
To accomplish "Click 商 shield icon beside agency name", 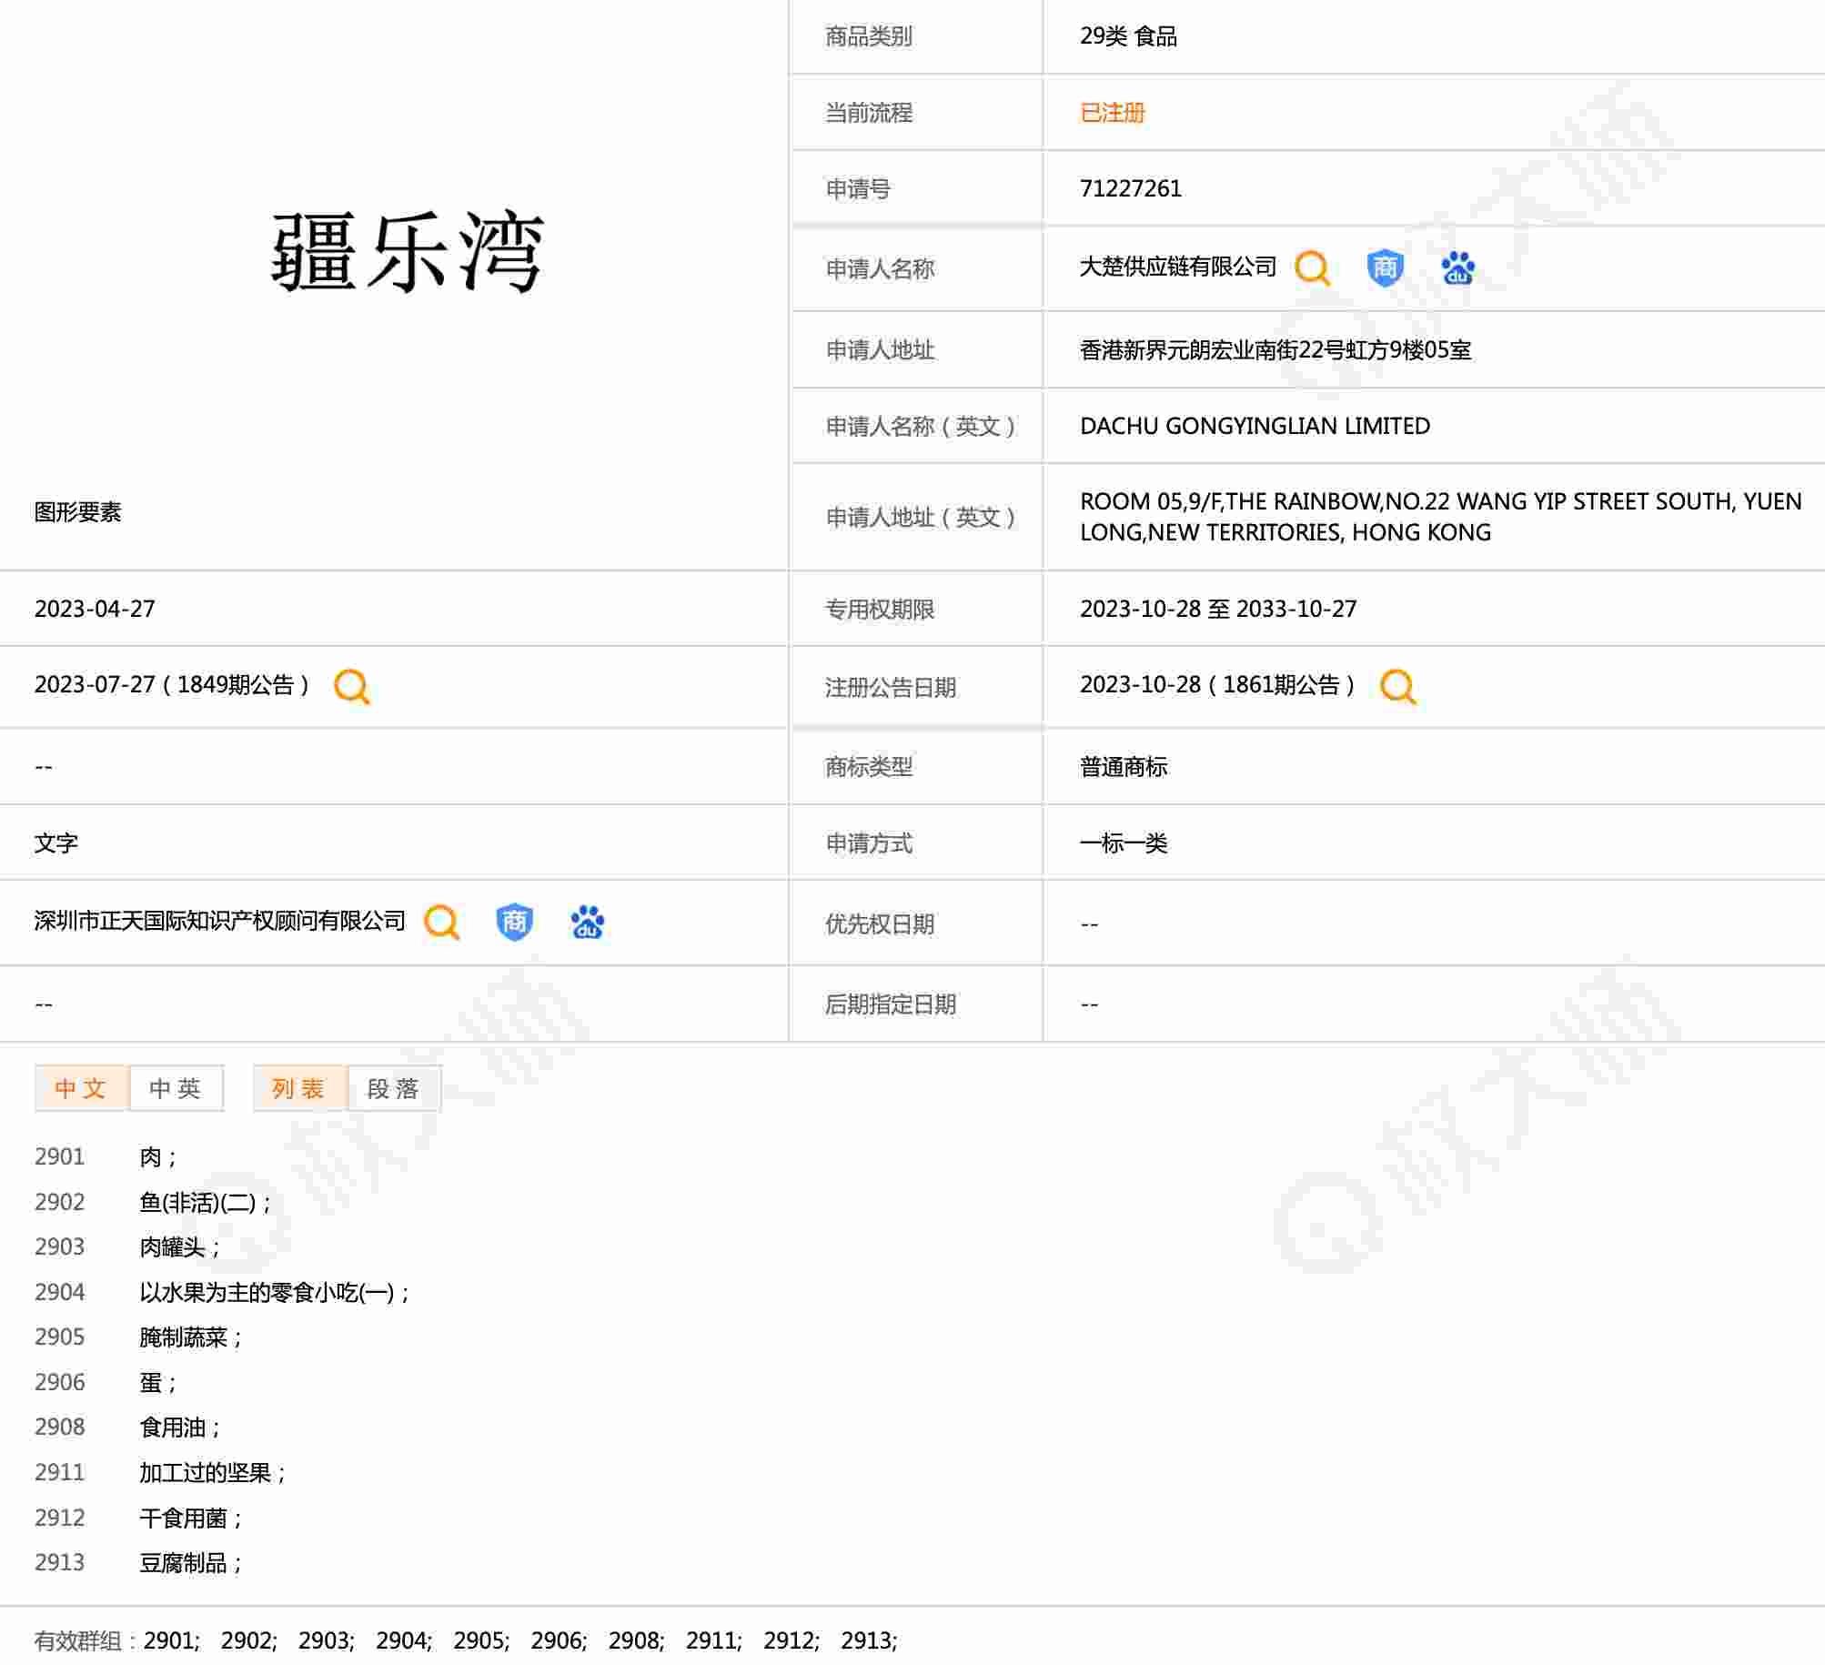I will [x=514, y=923].
